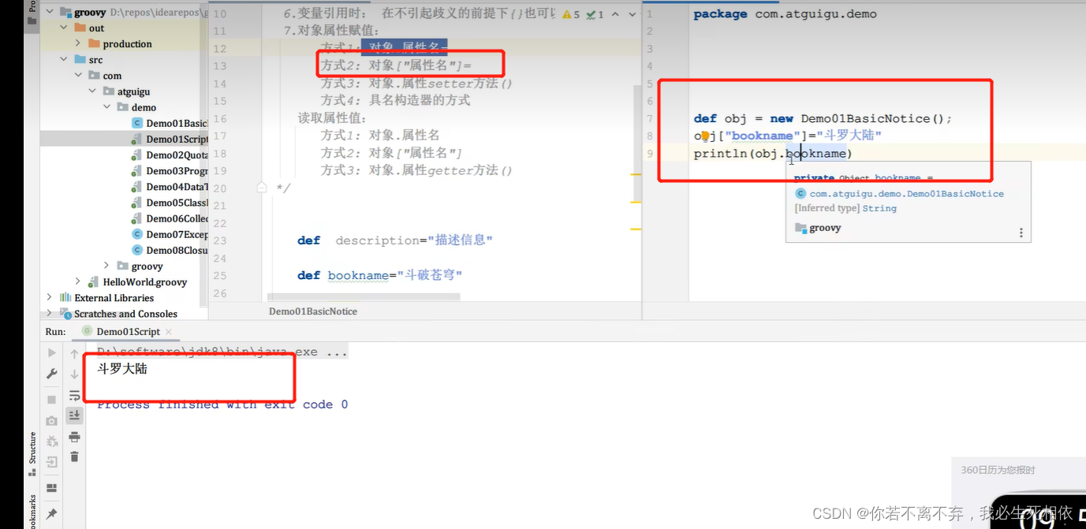Expand Scratches and Consoles
Viewport: 1086px width, 529px height.
pos(50,313)
